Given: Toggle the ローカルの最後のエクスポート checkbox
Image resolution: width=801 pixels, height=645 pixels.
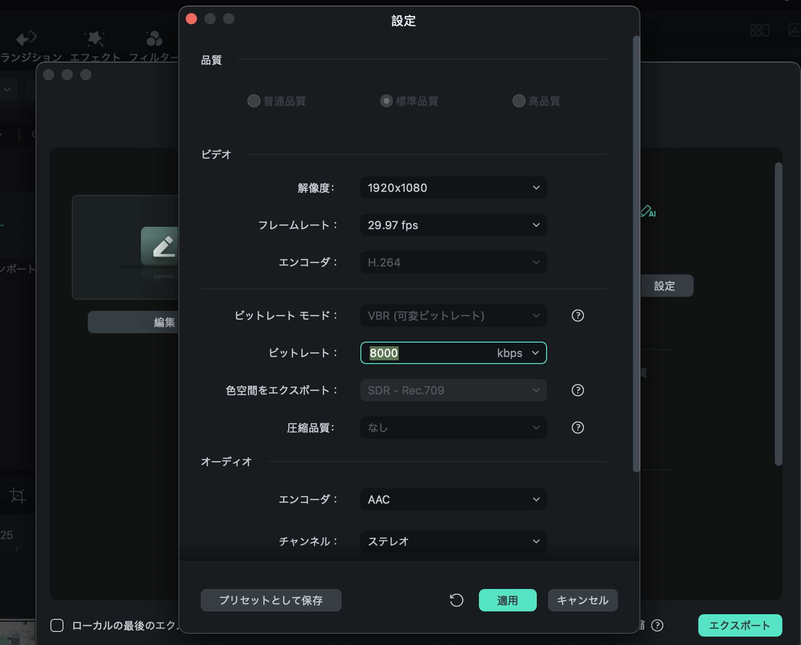Looking at the screenshot, I should pos(57,625).
